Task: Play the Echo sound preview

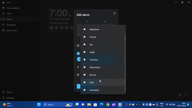Action: tap(85, 82)
